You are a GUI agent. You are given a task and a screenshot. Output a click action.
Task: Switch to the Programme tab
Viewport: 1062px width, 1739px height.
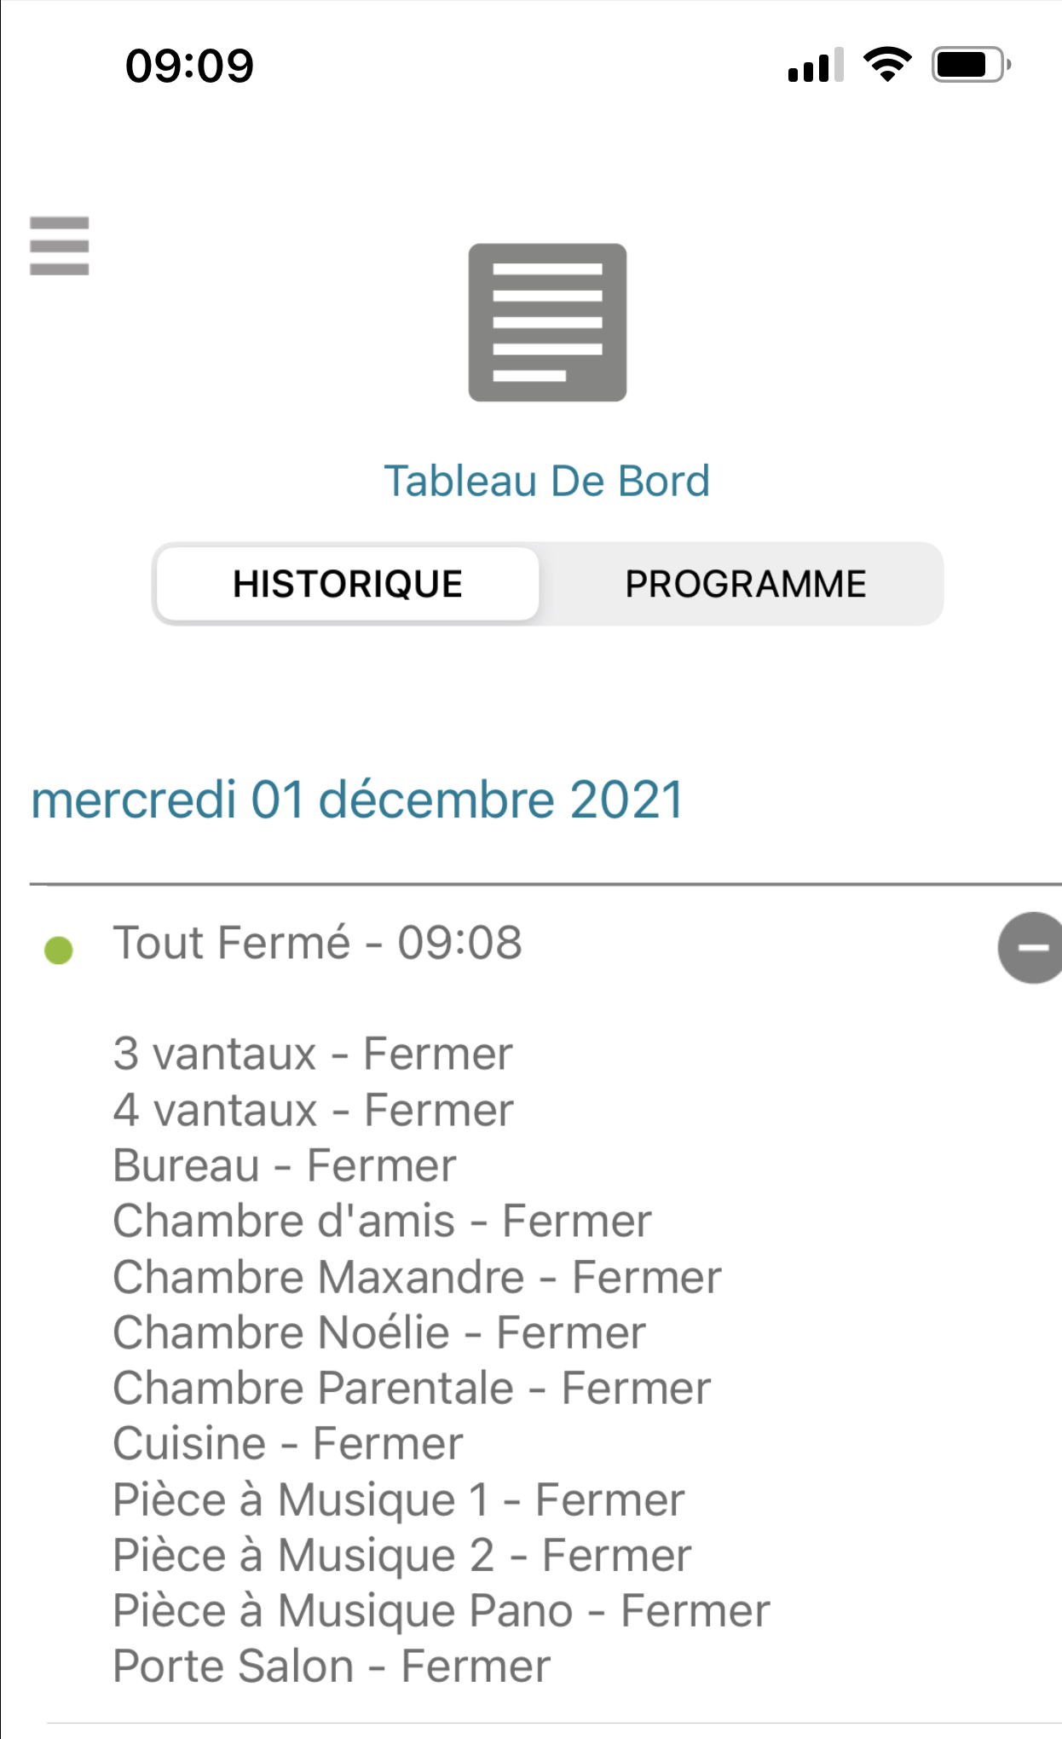pos(745,584)
